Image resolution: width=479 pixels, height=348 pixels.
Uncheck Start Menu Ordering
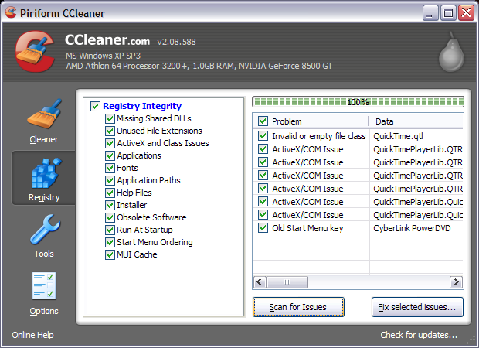pyautogui.click(x=110, y=243)
